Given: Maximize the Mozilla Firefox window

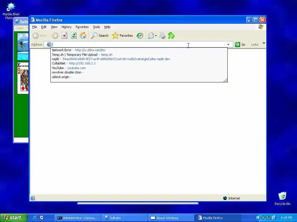Looking at the screenshot, I should tap(256, 20).
